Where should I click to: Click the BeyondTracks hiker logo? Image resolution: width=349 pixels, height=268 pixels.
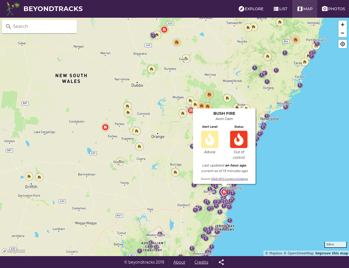[x=13, y=9]
